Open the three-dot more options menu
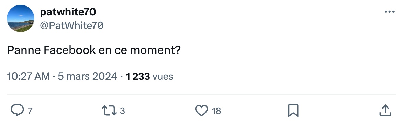The height and width of the screenshot is (126, 400). point(389,12)
